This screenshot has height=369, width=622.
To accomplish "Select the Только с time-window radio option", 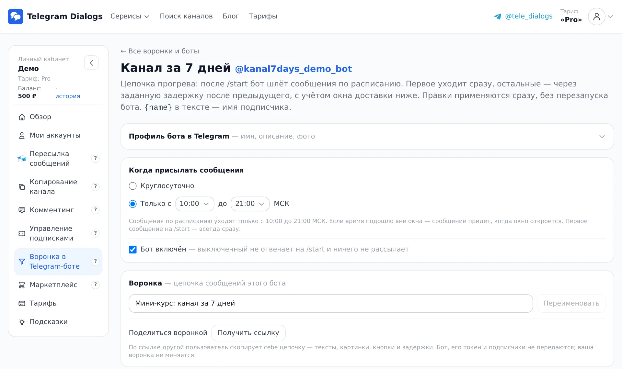I will (x=132, y=204).
